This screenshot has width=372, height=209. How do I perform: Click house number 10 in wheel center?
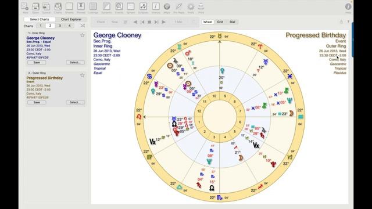click(214, 96)
